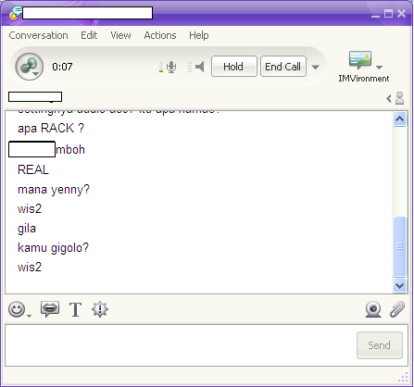This screenshot has width=414, height=387.
Task: Click the chat scrollbar thumb
Action: click(400, 246)
